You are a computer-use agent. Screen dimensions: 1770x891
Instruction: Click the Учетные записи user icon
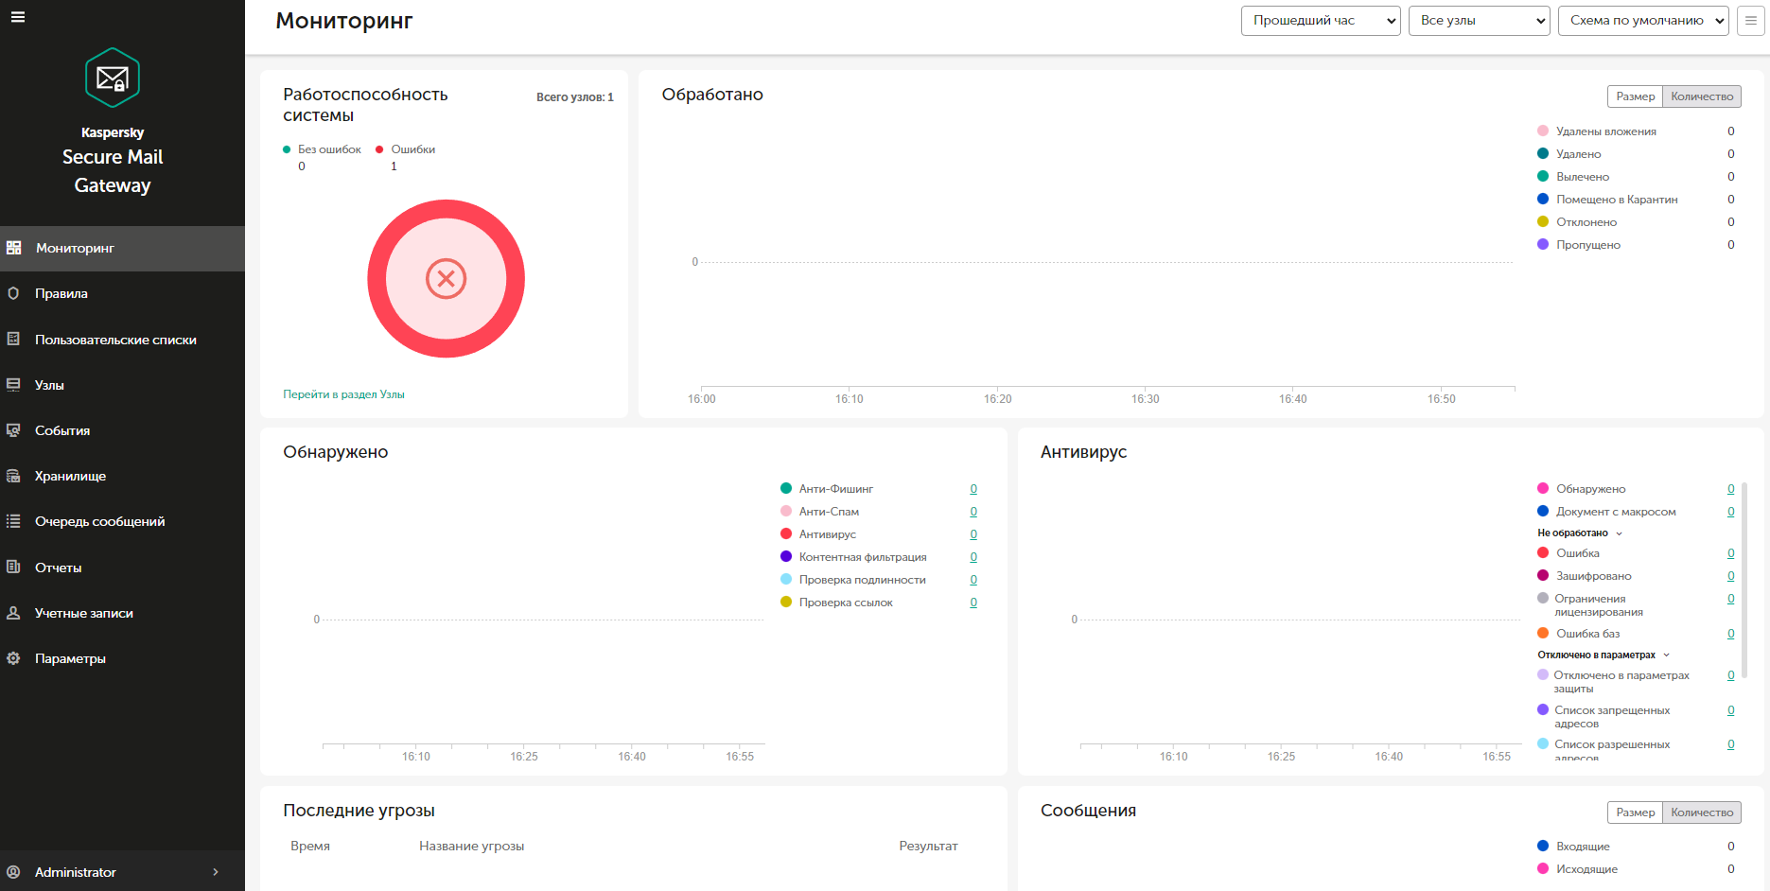pyautogui.click(x=13, y=613)
